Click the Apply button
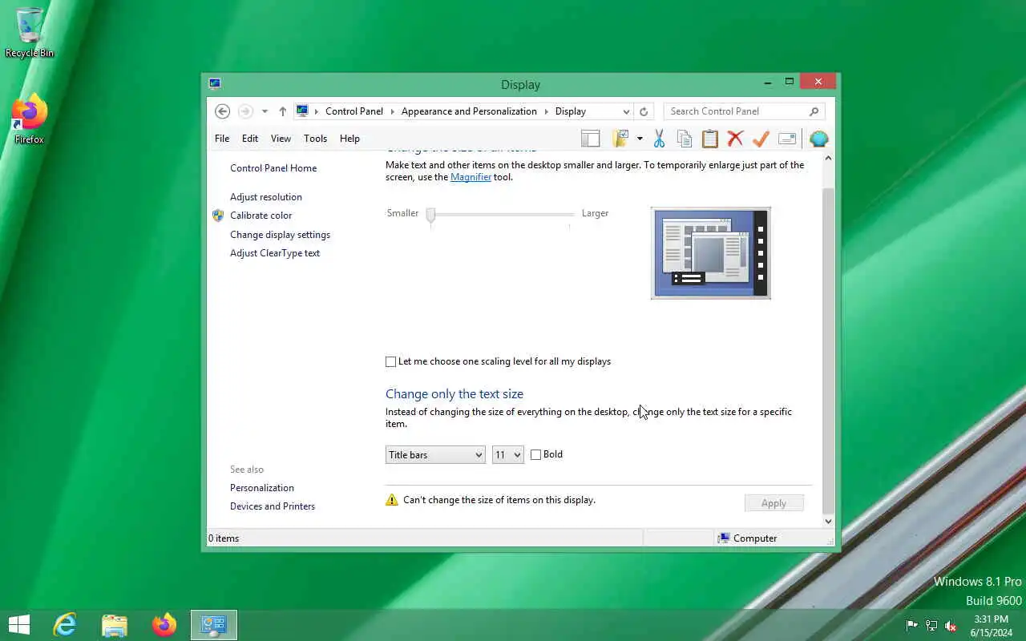Viewport: 1026px width, 641px height. [774, 503]
